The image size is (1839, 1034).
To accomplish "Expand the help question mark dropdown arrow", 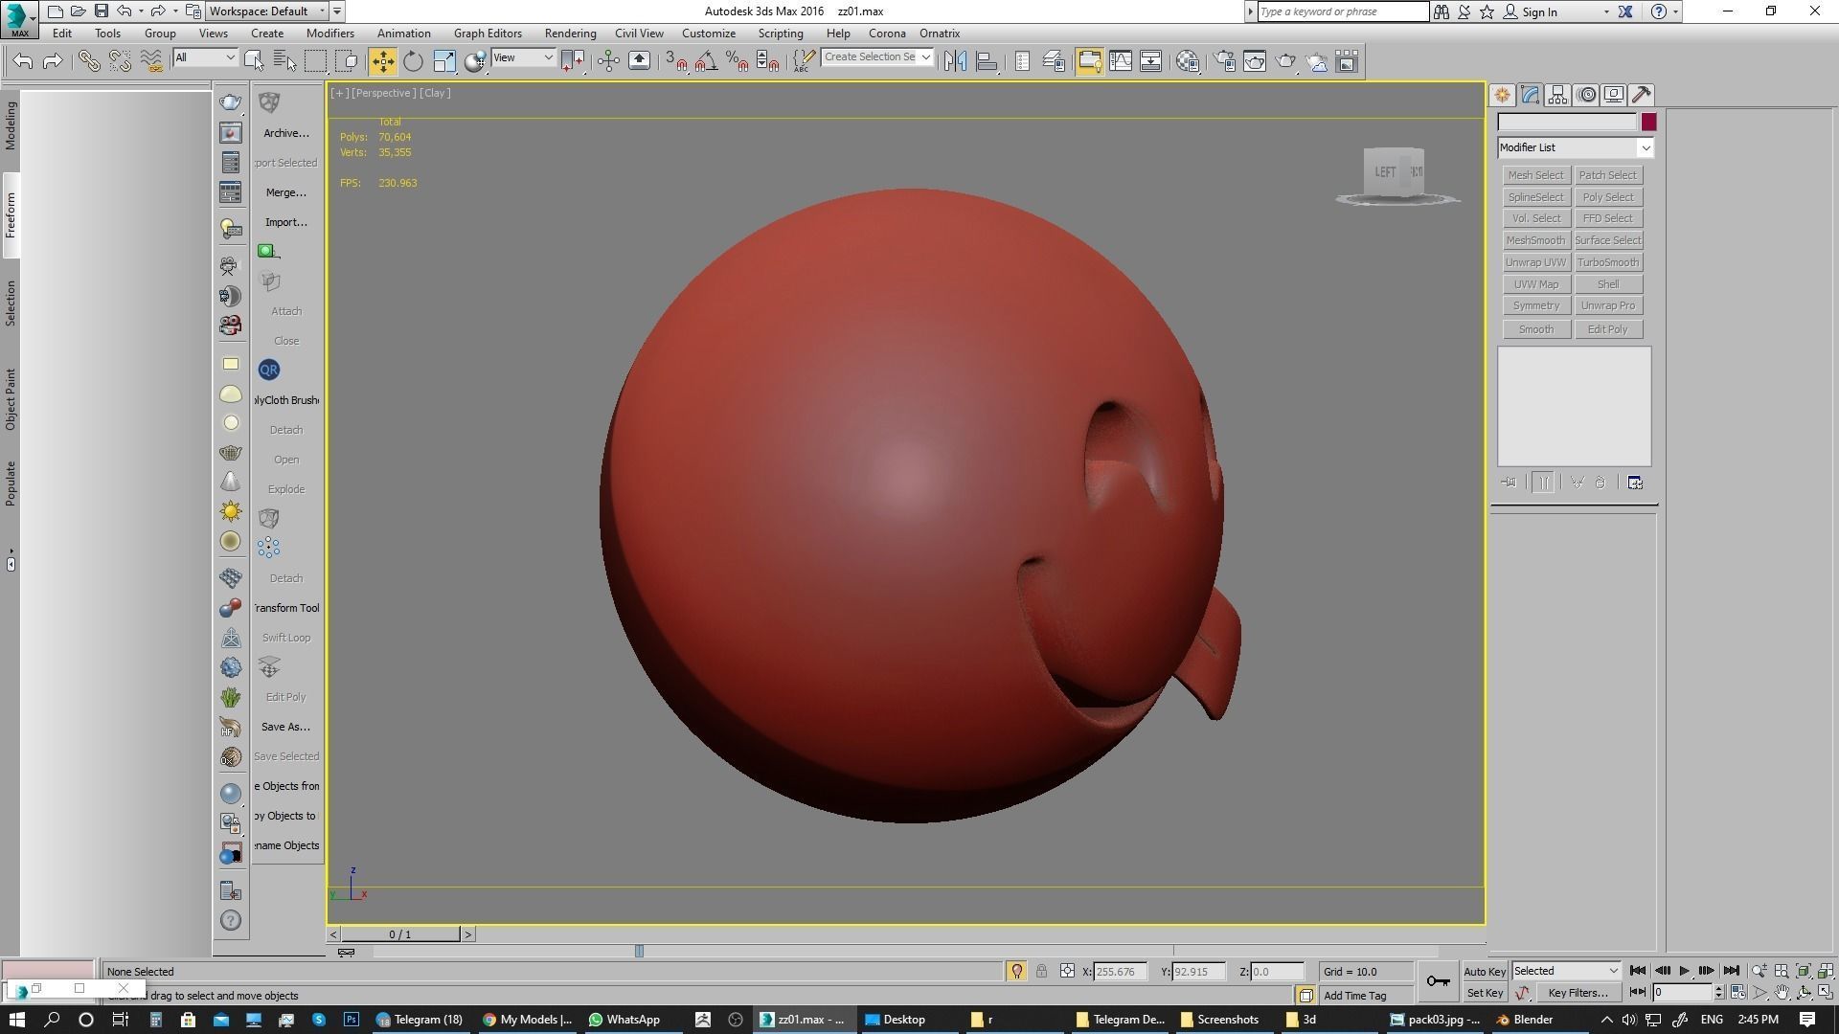I will (1675, 12).
